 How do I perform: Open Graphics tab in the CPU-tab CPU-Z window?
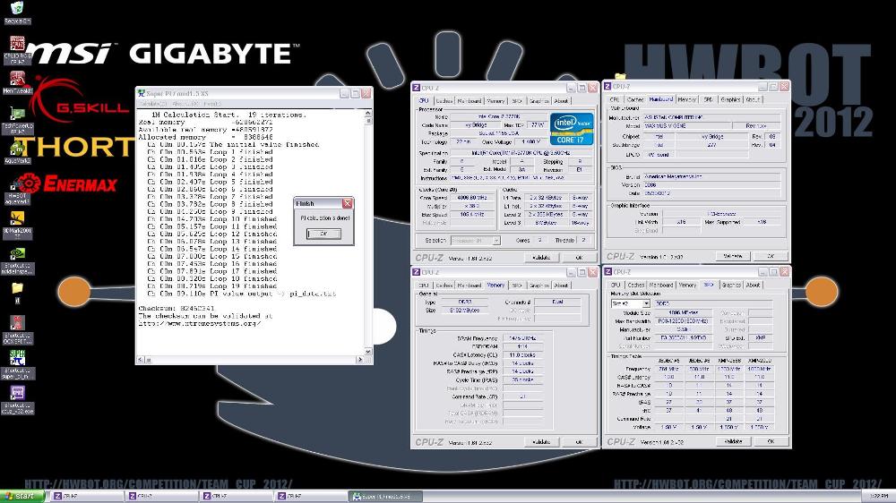click(538, 100)
